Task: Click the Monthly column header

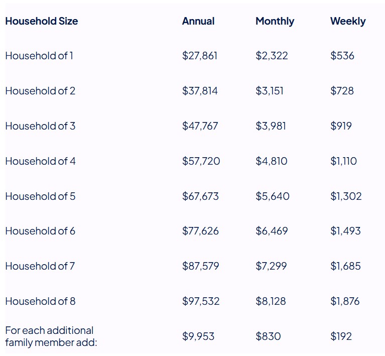Action: pos(275,22)
